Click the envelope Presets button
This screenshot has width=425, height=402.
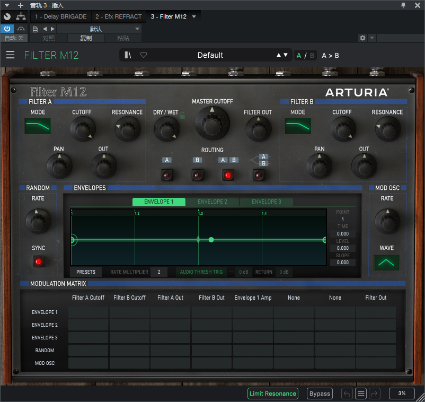point(86,272)
